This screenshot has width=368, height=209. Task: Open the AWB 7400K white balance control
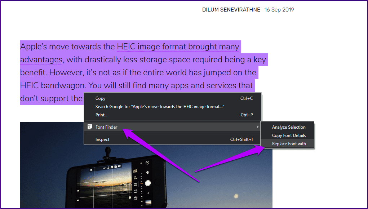(135, 171)
